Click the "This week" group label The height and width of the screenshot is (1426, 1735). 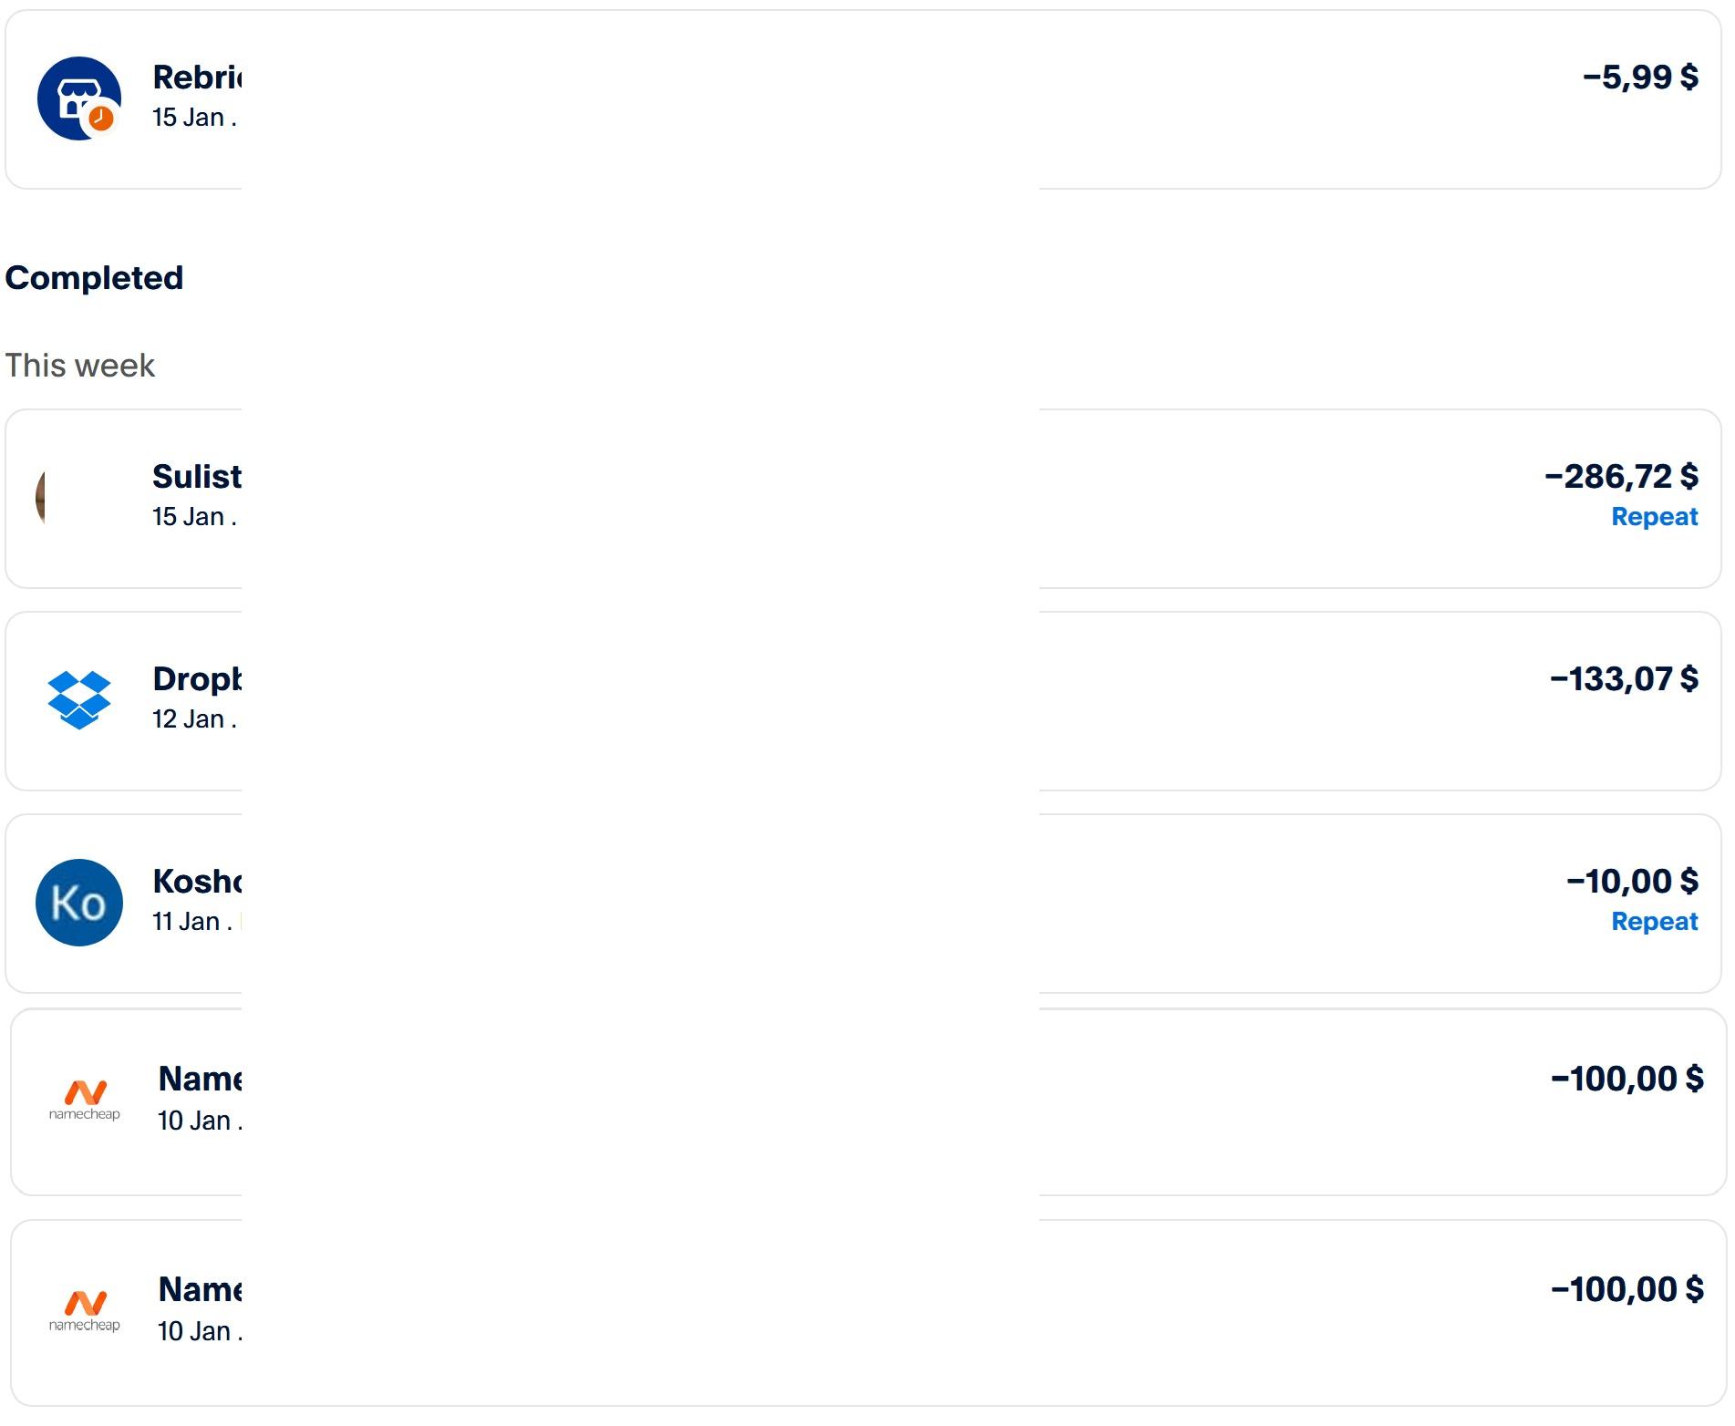pyautogui.click(x=80, y=366)
